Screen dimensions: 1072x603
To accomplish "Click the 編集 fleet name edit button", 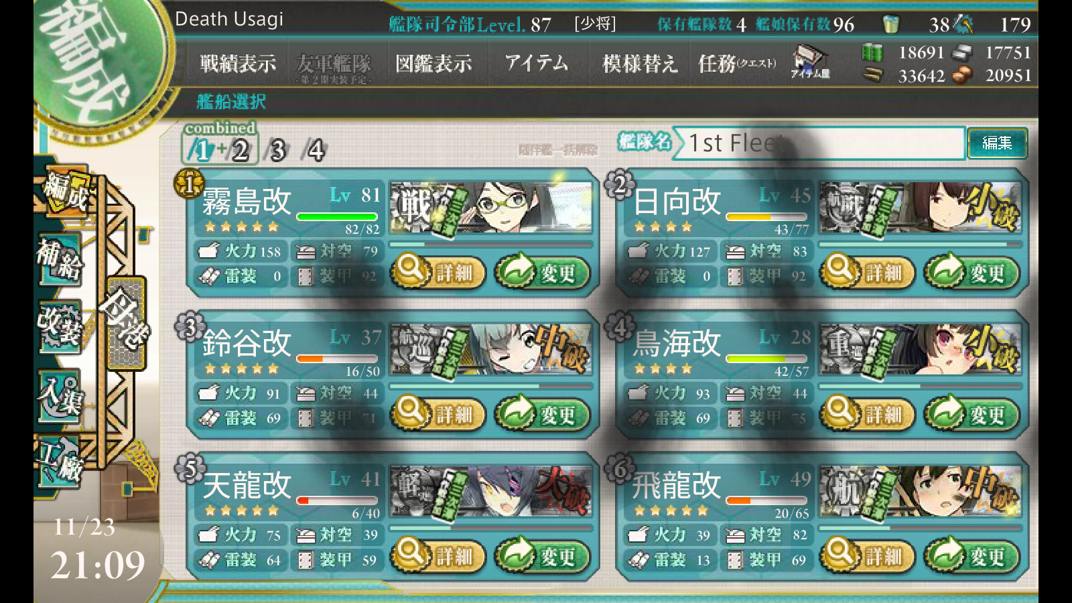I will 997,143.
